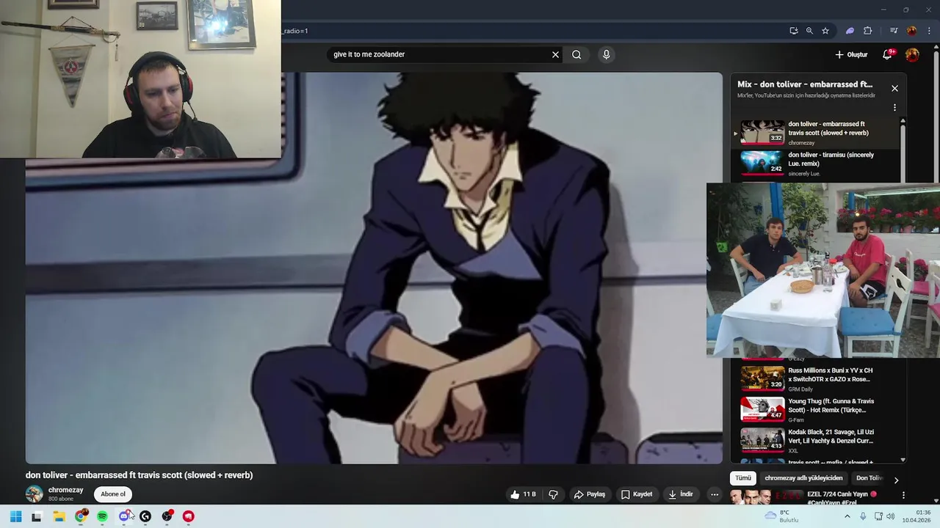Open the Chrome three-dot menu
Image resolution: width=940 pixels, height=528 pixels.
tap(929, 31)
